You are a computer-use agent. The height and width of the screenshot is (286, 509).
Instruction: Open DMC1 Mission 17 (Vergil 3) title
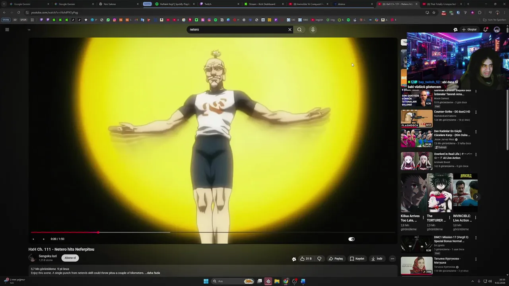coord(451,239)
